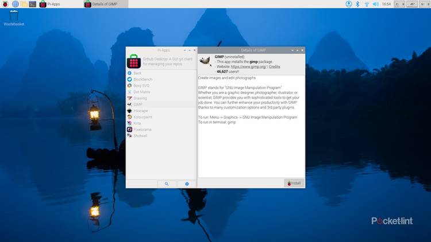Open the Wastebasket on the desktop
This screenshot has width=431, height=242.
[13, 17]
